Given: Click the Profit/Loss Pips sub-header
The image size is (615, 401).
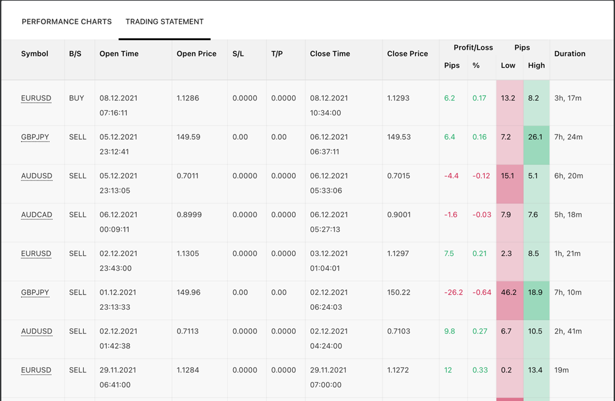Looking at the screenshot, I should coord(452,66).
